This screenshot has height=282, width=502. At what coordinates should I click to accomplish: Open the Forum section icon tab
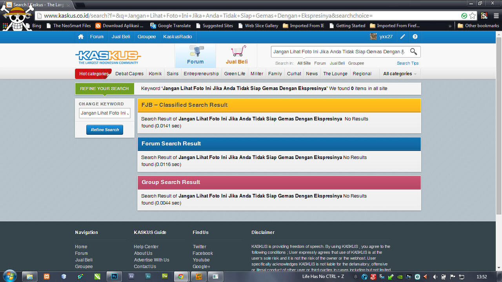click(x=195, y=55)
